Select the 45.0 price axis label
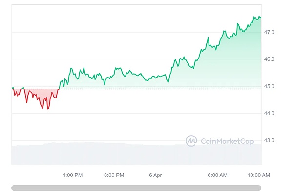293x195 pixels. 269,87
